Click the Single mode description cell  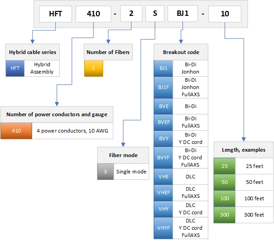tap(131, 172)
